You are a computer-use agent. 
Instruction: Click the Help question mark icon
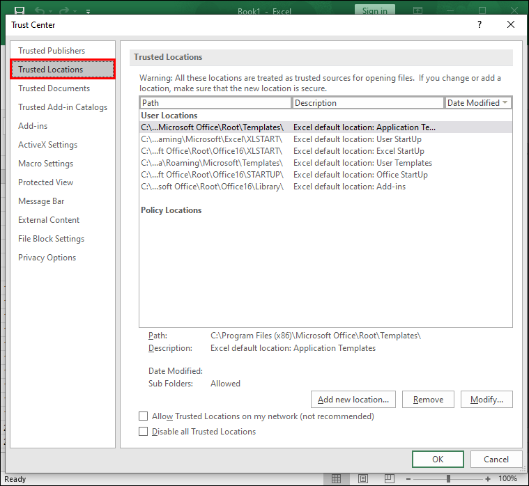pos(480,24)
